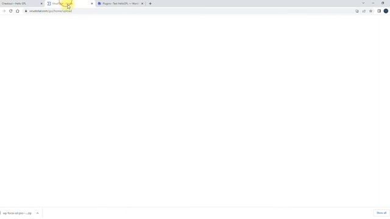
Task: Minimize the browser window
Action: point(373,3)
